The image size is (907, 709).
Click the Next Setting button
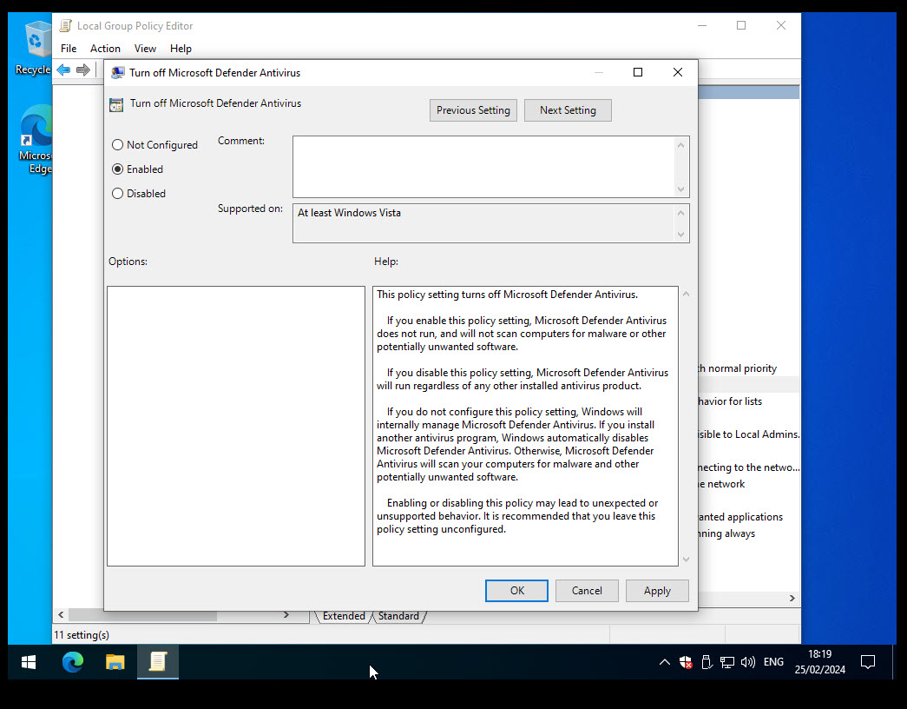[x=568, y=109]
